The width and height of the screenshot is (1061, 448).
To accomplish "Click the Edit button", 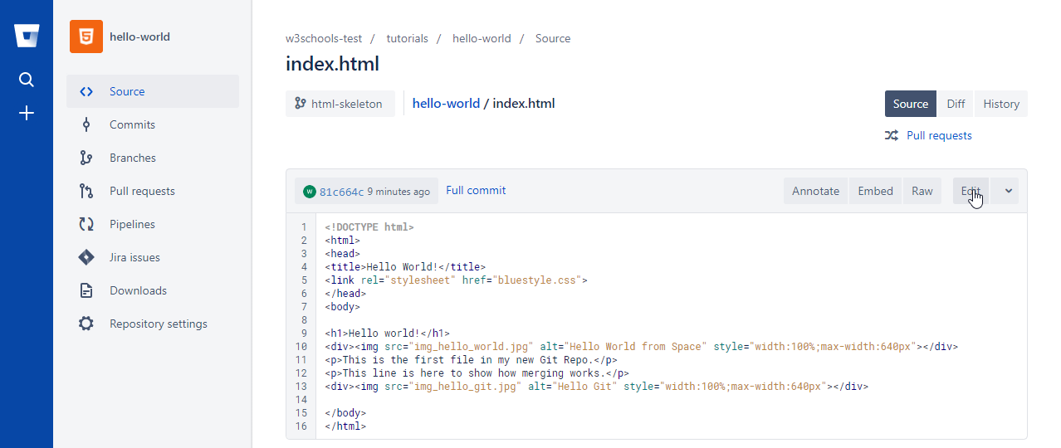I will pyautogui.click(x=970, y=191).
